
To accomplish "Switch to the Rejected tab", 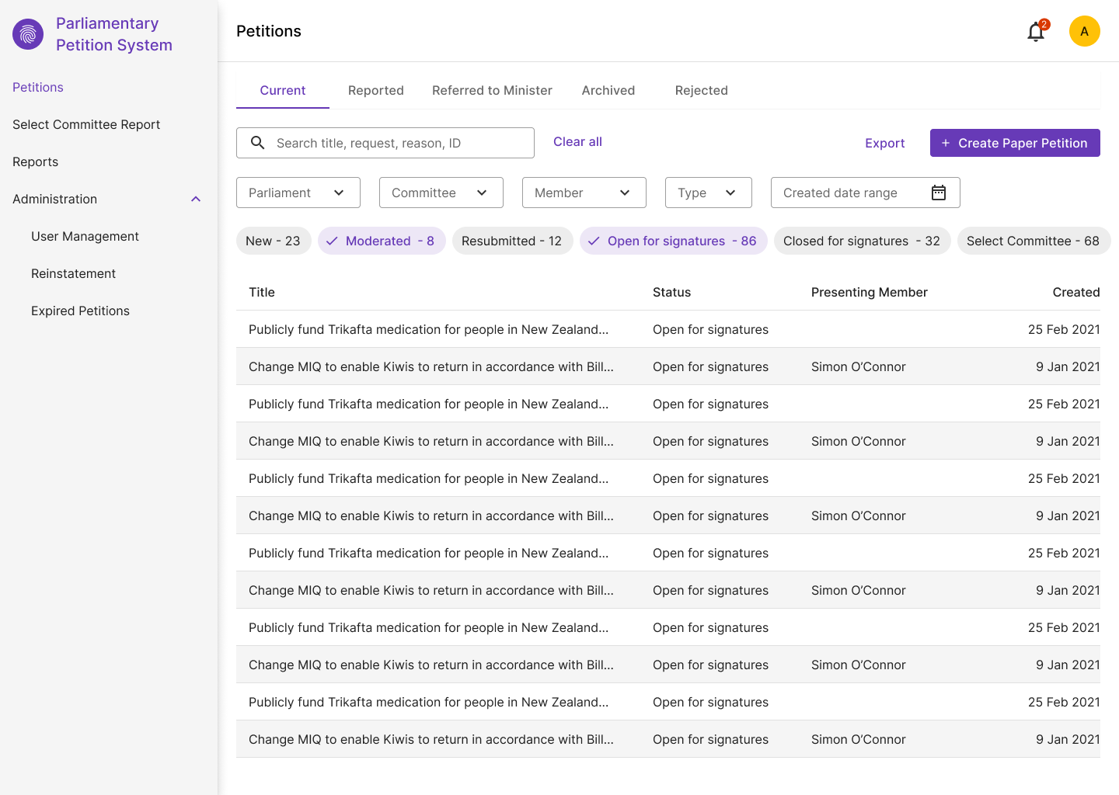I will [x=702, y=90].
